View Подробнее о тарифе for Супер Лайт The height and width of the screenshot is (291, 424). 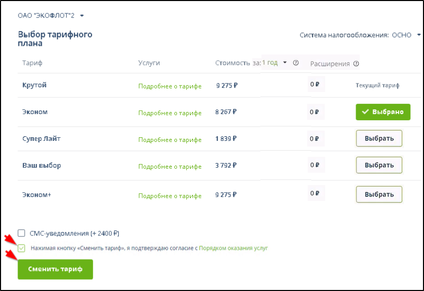[170, 139]
